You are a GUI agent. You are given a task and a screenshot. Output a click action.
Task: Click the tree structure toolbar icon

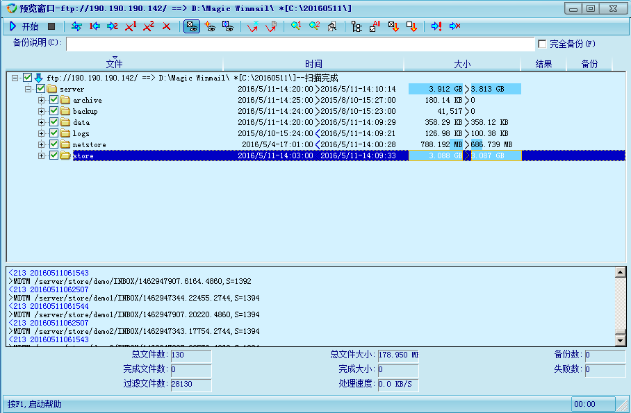coord(357,26)
